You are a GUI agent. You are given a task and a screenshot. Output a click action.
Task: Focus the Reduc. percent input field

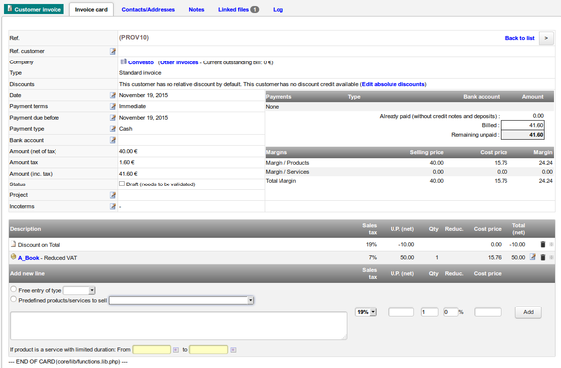450,312
